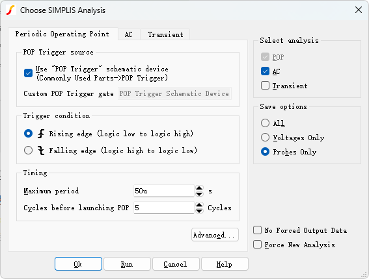
Task: Decrease Cycles before launching POP
Action: tap(199, 211)
